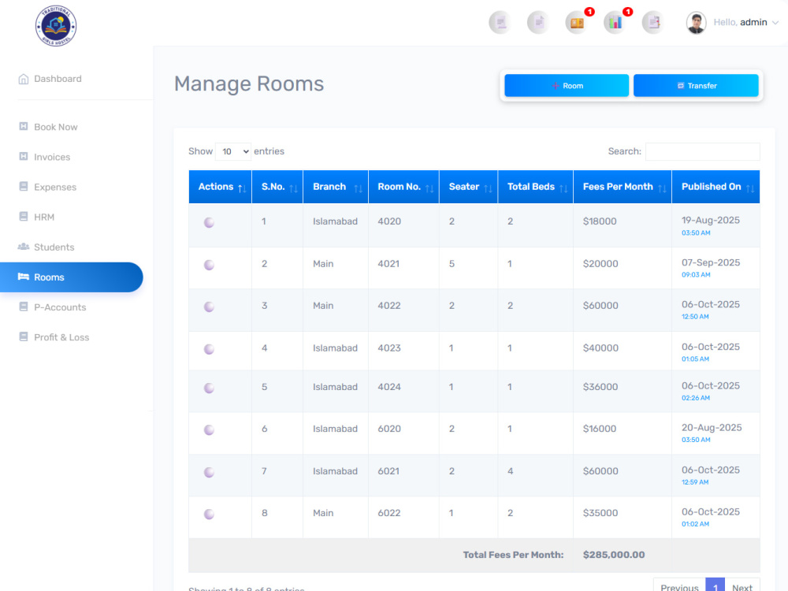Image resolution: width=788 pixels, height=591 pixels.
Task: Select Rooms in the sidebar
Action: tap(72, 277)
